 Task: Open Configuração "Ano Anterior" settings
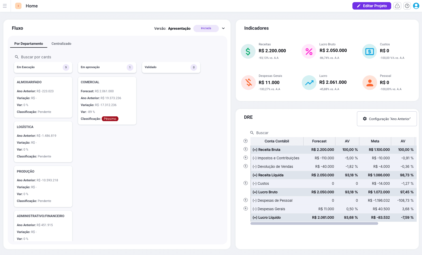click(x=387, y=119)
